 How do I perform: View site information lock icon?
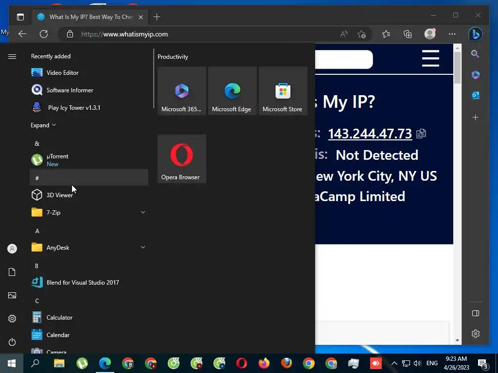pyautogui.click(x=70, y=34)
